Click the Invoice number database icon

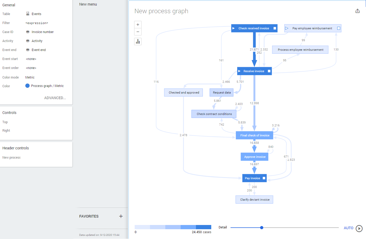[x=28, y=32]
